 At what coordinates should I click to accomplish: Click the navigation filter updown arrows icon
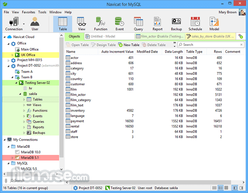point(6,181)
